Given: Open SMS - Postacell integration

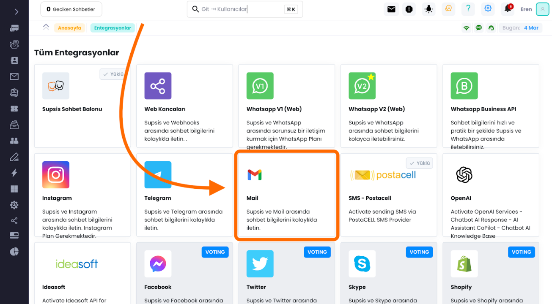Looking at the screenshot, I should point(389,195).
